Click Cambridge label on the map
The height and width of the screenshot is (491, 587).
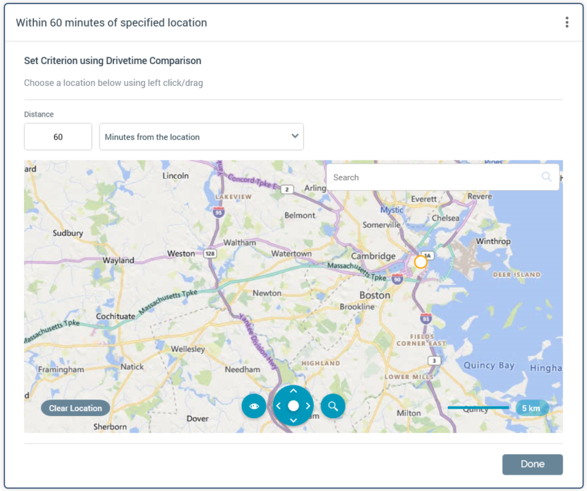(373, 256)
